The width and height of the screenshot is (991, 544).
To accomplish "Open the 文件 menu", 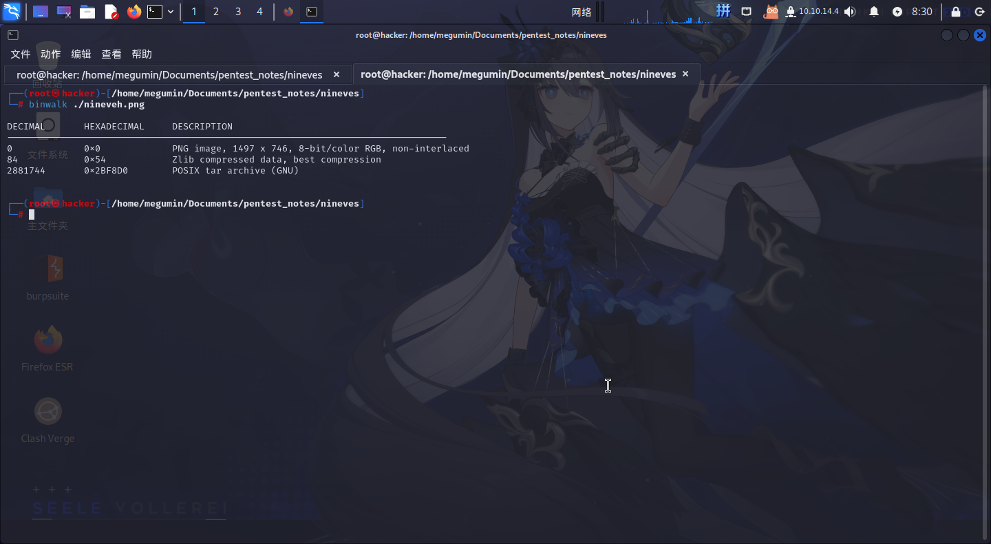I will click(x=21, y=54).
